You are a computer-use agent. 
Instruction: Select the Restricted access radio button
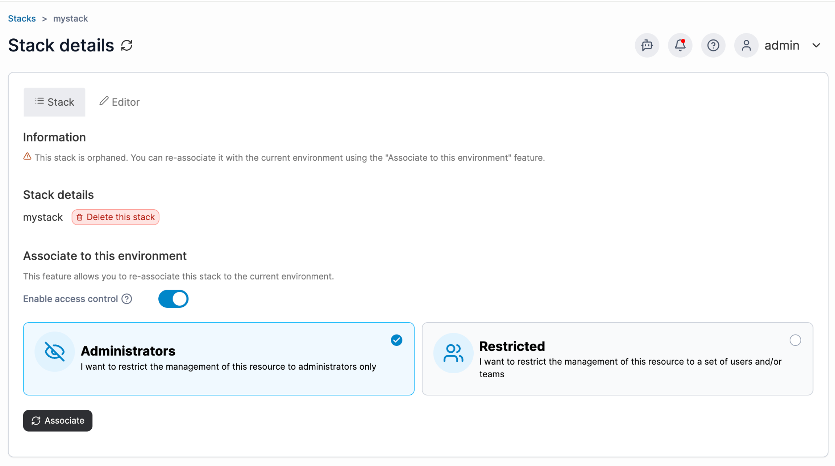795,340
